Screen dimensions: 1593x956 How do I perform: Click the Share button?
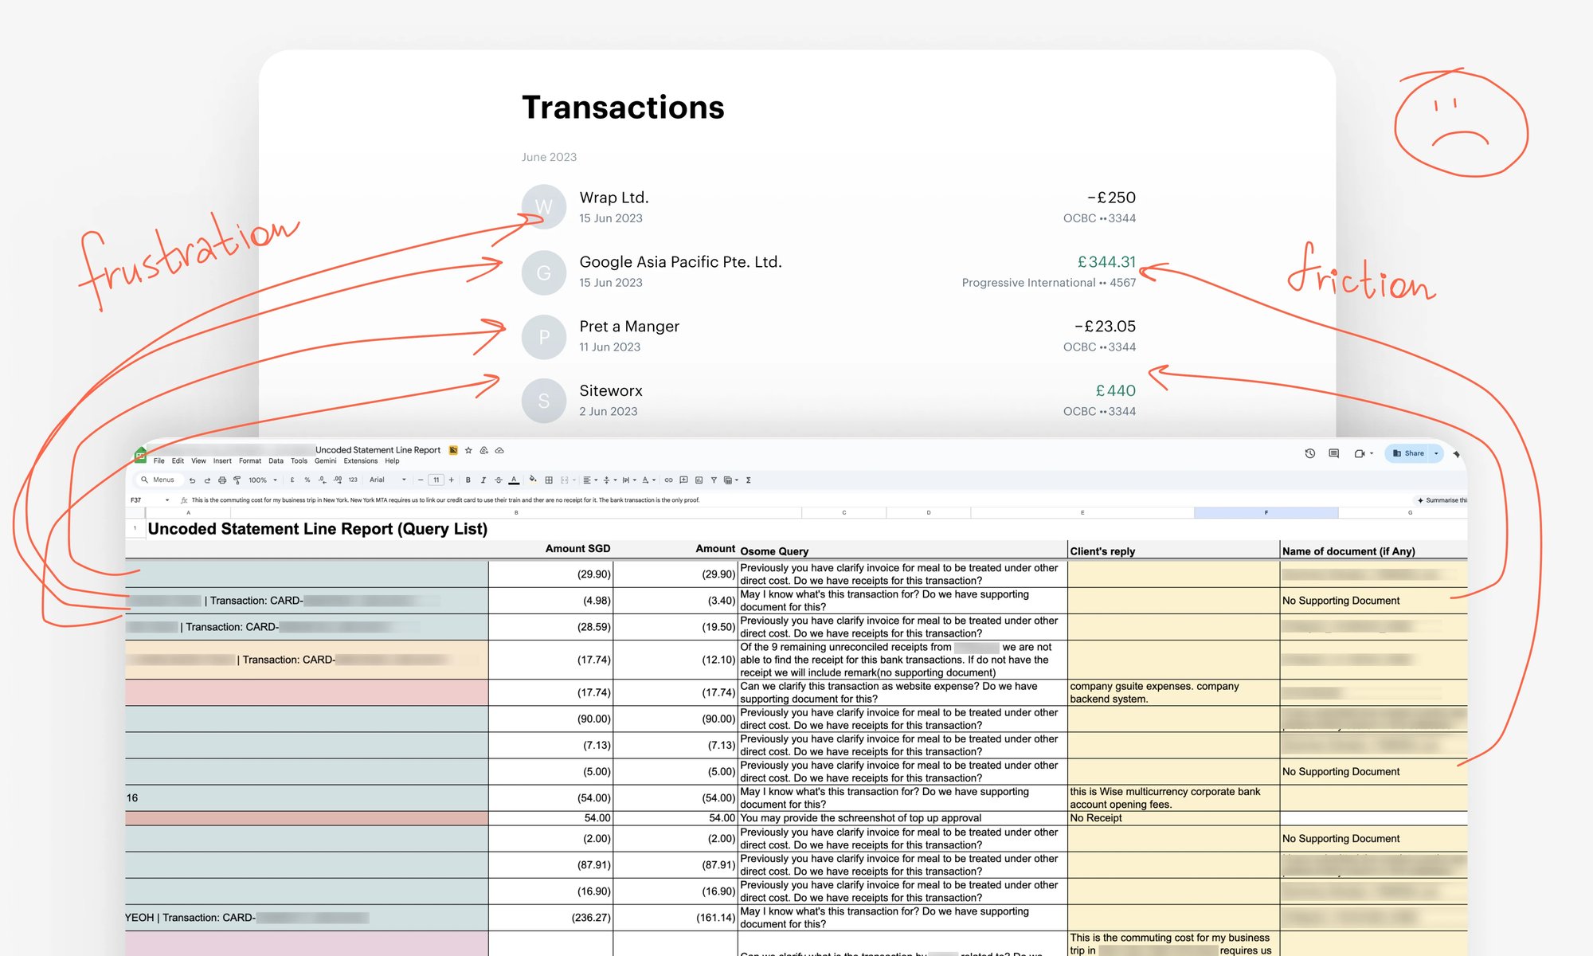1408,453
